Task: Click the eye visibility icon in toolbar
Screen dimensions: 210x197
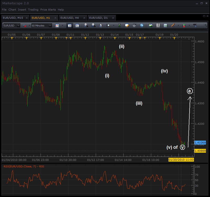Action: (x=134, y=25)
